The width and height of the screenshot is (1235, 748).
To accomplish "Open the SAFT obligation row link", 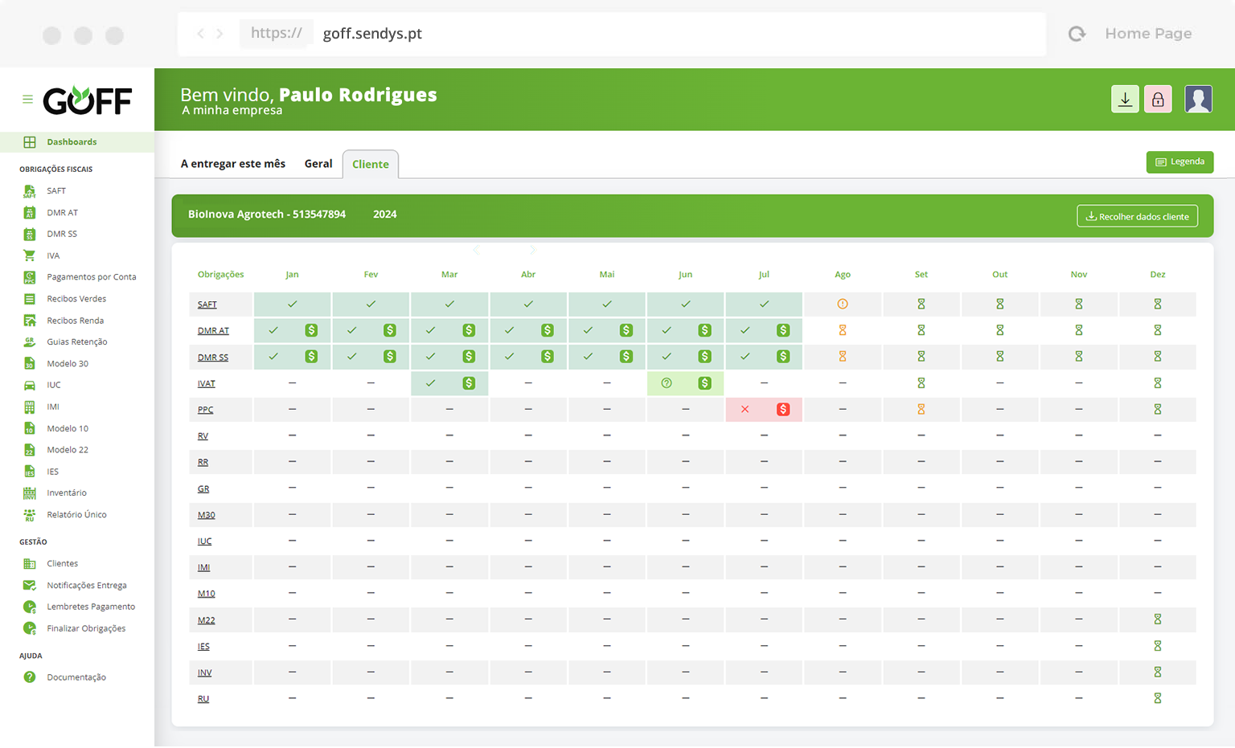I will click(x=207, y=305).
